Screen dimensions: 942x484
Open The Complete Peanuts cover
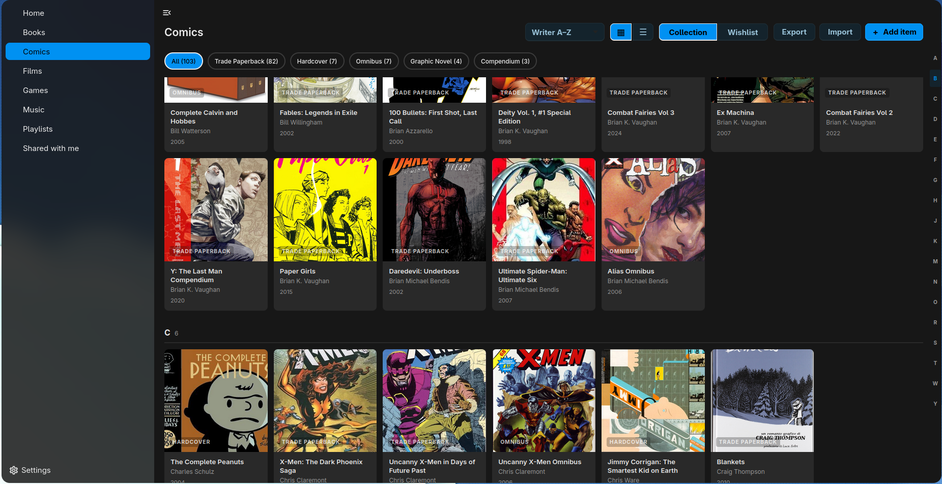(216, 401)
